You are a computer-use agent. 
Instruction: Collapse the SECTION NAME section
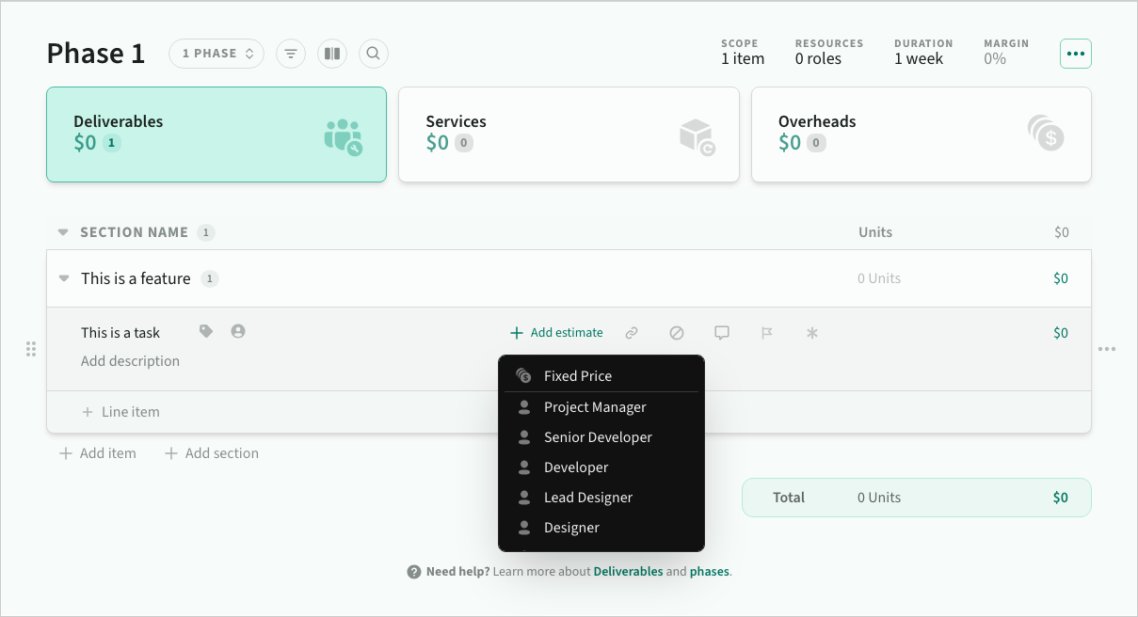click(63, 232)
